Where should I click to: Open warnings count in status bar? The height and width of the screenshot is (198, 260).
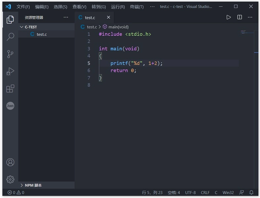(x=20, y=192)
